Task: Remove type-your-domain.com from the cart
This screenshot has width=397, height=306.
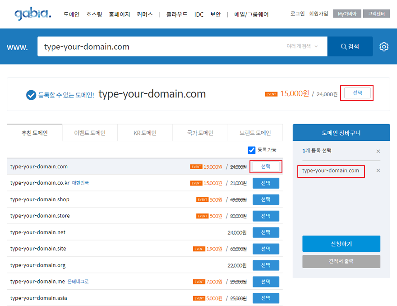Action: (x=378, y=171)
